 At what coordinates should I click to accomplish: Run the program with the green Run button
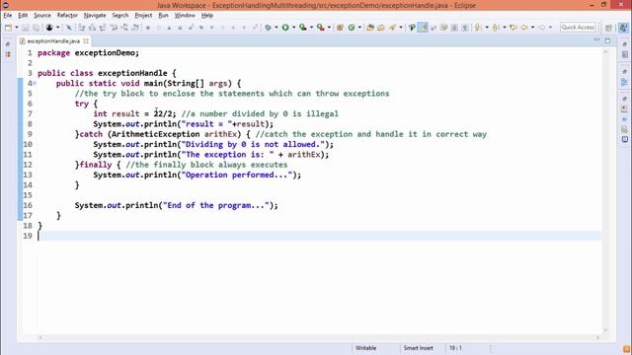tap(285, 28)
